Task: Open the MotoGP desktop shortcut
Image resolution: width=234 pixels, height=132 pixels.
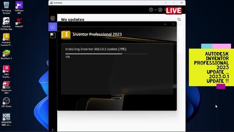Action: pyautogui.click(x=19, y=22)
